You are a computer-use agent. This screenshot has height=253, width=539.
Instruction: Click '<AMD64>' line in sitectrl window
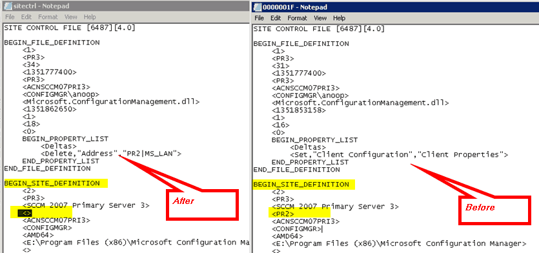point(38,235)
